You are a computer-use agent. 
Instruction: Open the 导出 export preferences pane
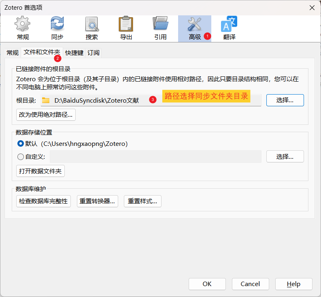(x=126, y=28)
